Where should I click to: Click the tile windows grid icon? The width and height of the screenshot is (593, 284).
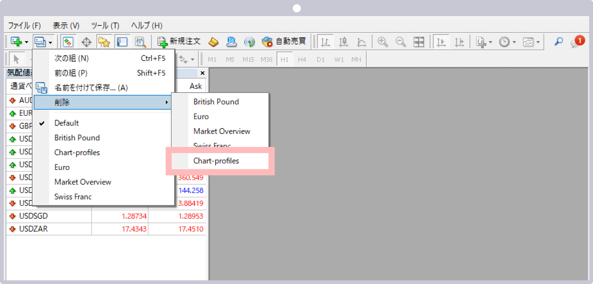pos(419,42)
